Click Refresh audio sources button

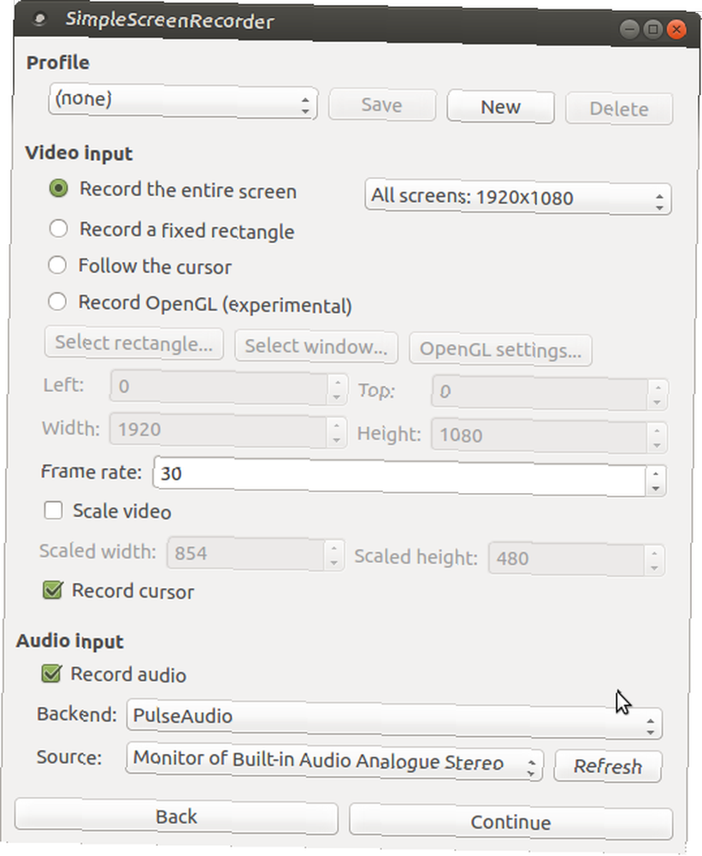point(608,766)
